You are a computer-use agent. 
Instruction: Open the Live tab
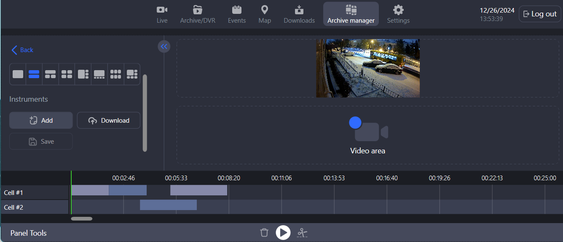(162, 14)
